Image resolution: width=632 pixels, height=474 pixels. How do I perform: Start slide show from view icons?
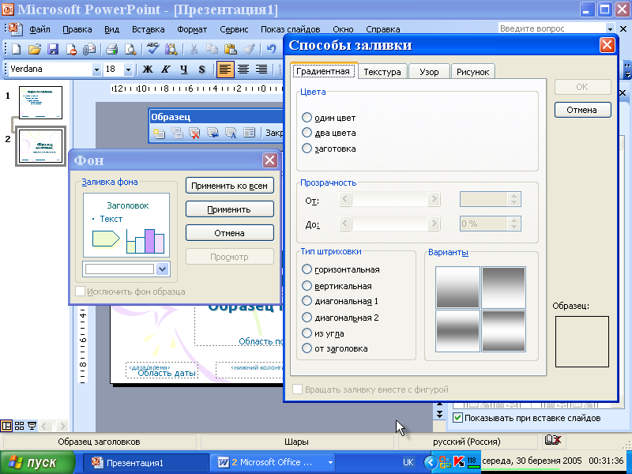pos(32,426)
